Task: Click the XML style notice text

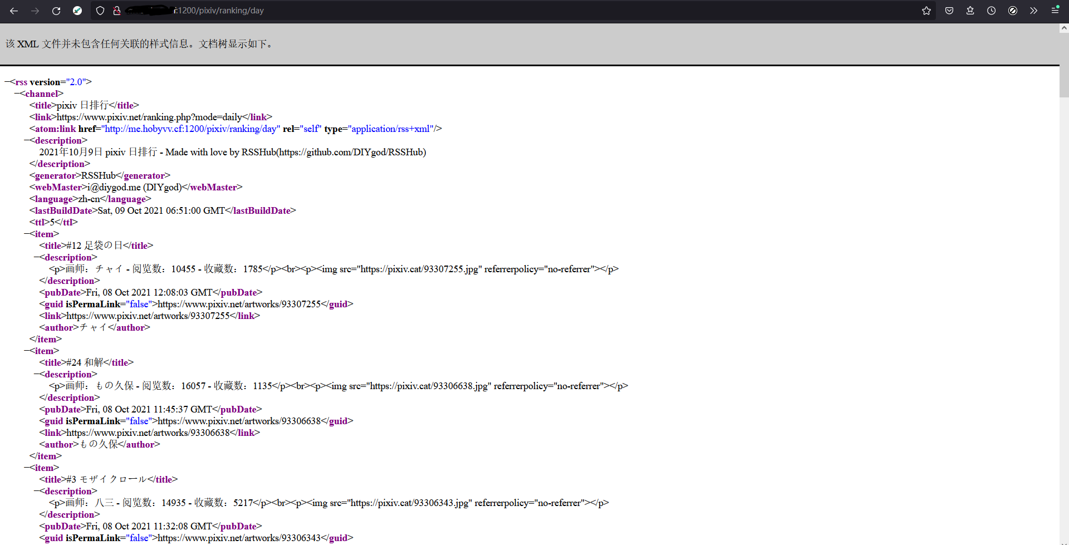Action: 140,44
